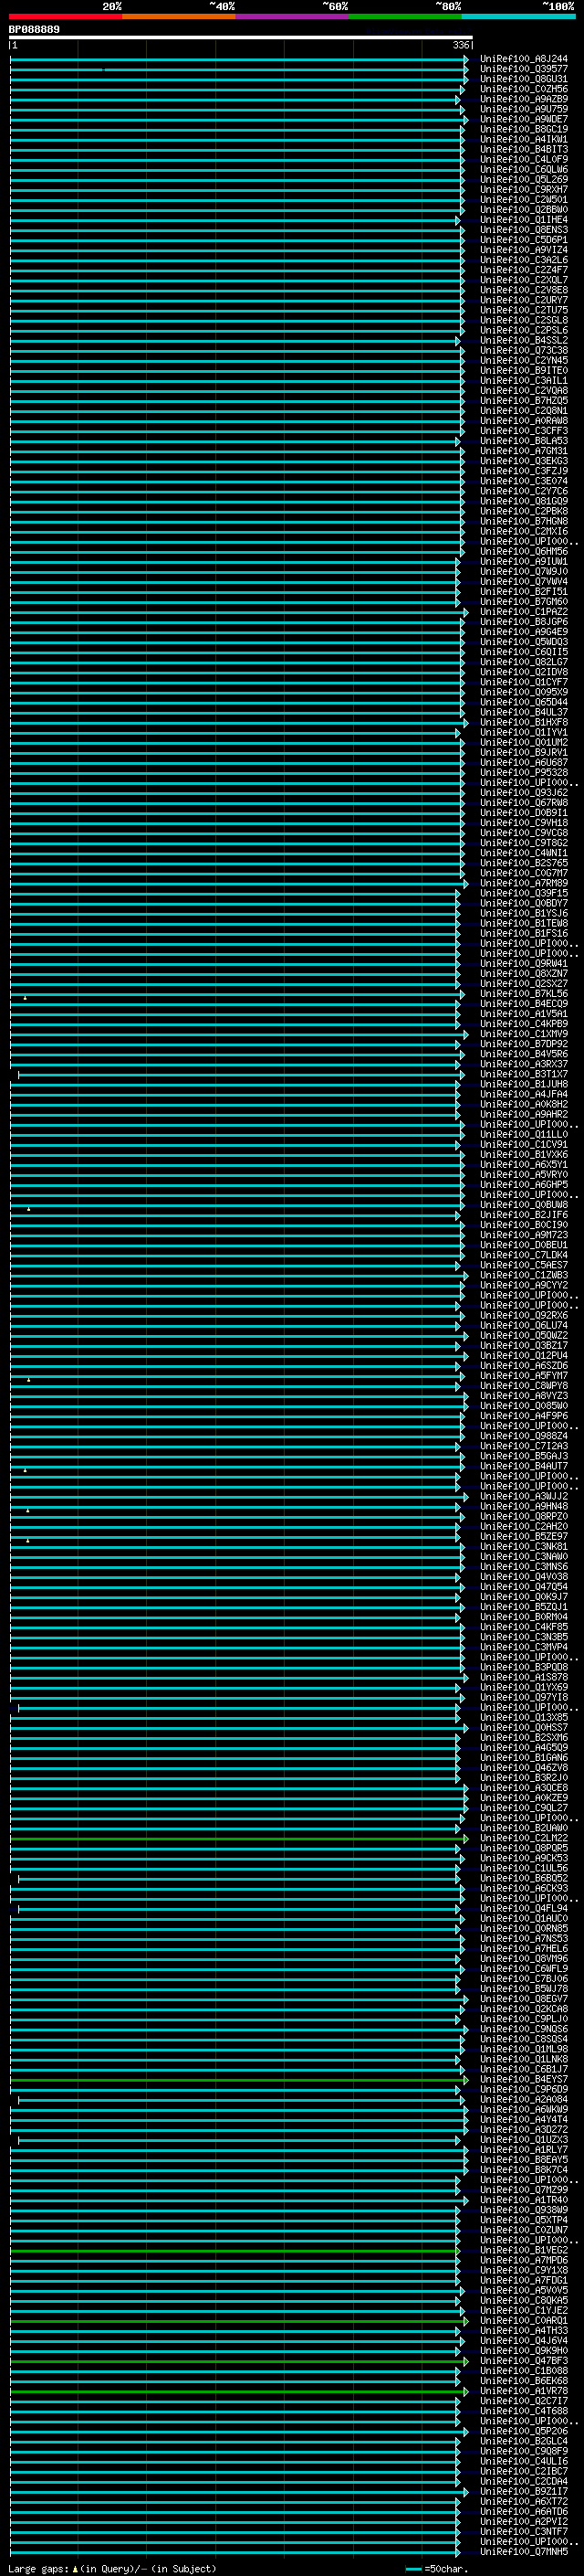Open hit UniRef100_C0ZH56
Viewport: 584px width, 2576px height.
point(524,89)
